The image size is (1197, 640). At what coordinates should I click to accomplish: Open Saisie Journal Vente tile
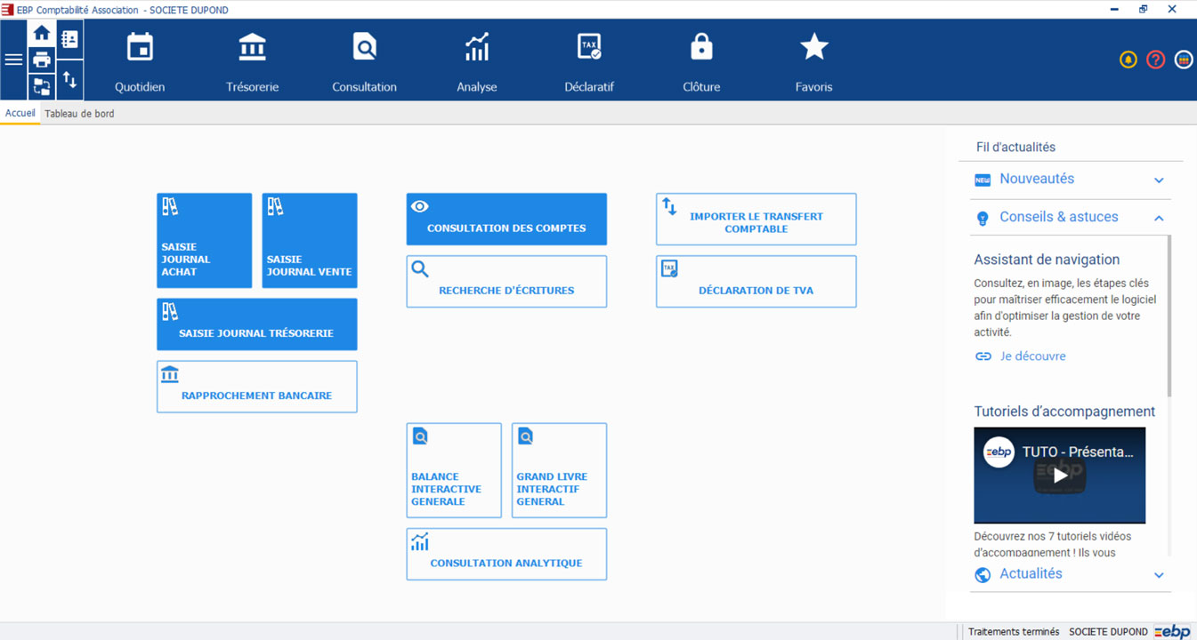[310, 241]
